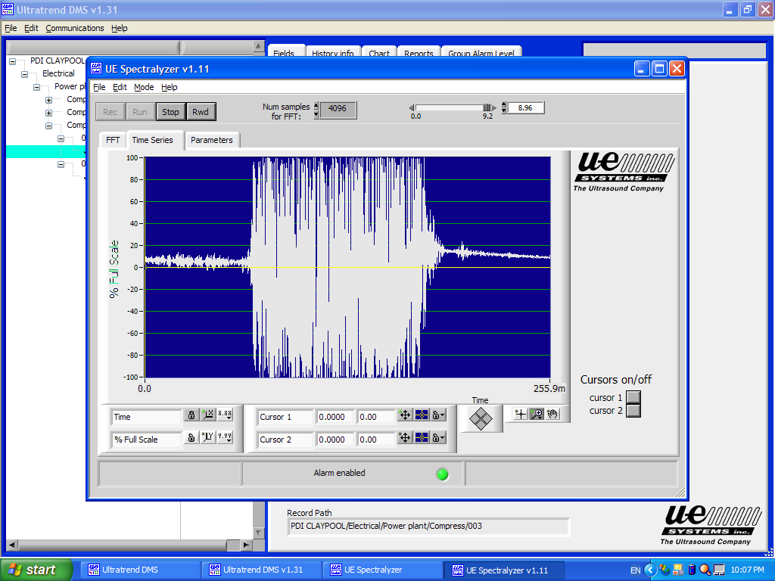Click Cursor 1 crosshair style icon
Screen dimensions: 775x581
422,415
